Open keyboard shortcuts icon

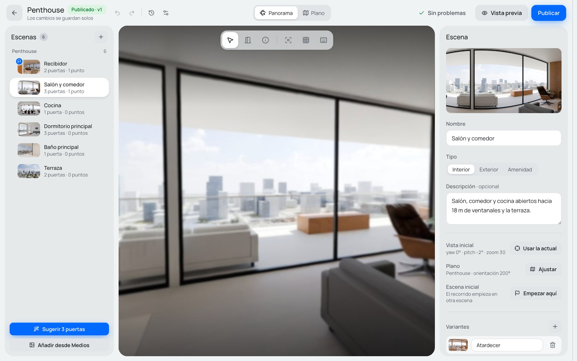click(x=323, y=40)
